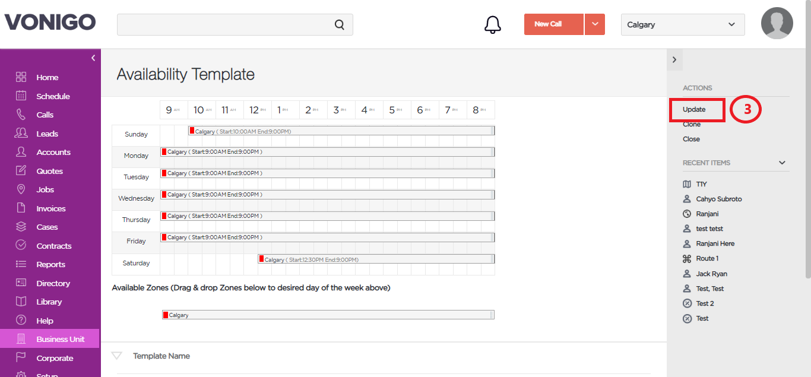Click the Accounts person icon

(x=21, y=152)
